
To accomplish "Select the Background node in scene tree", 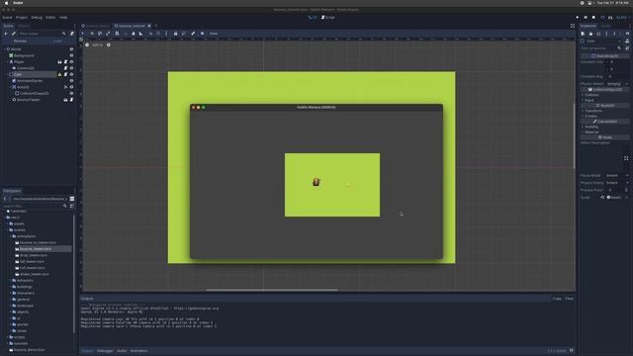I will (24, 55).
